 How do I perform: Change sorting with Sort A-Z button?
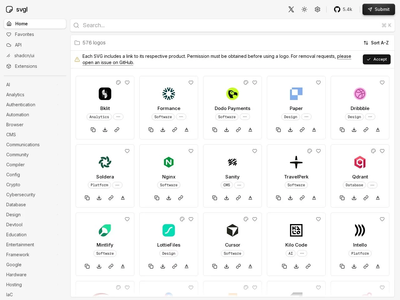[x=376, y=43]
